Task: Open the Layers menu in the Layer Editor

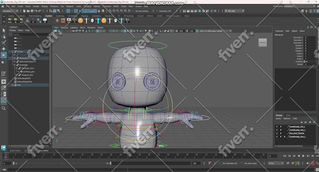Action: (278, 118)
